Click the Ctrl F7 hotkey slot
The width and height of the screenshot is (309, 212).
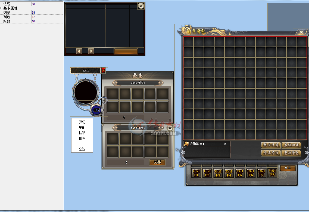261,173
